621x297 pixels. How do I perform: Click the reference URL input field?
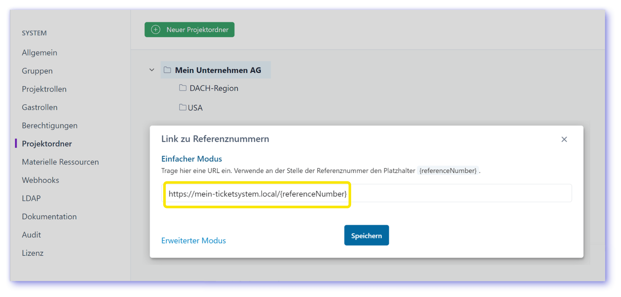(367, 193)
